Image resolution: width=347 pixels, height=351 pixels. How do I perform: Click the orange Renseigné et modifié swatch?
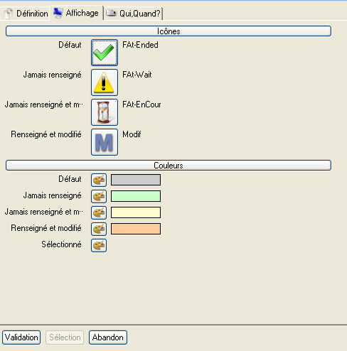point(136,229)
